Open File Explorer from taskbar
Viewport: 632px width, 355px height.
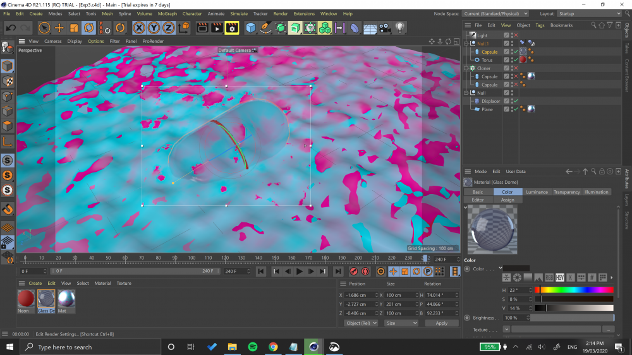232,347
